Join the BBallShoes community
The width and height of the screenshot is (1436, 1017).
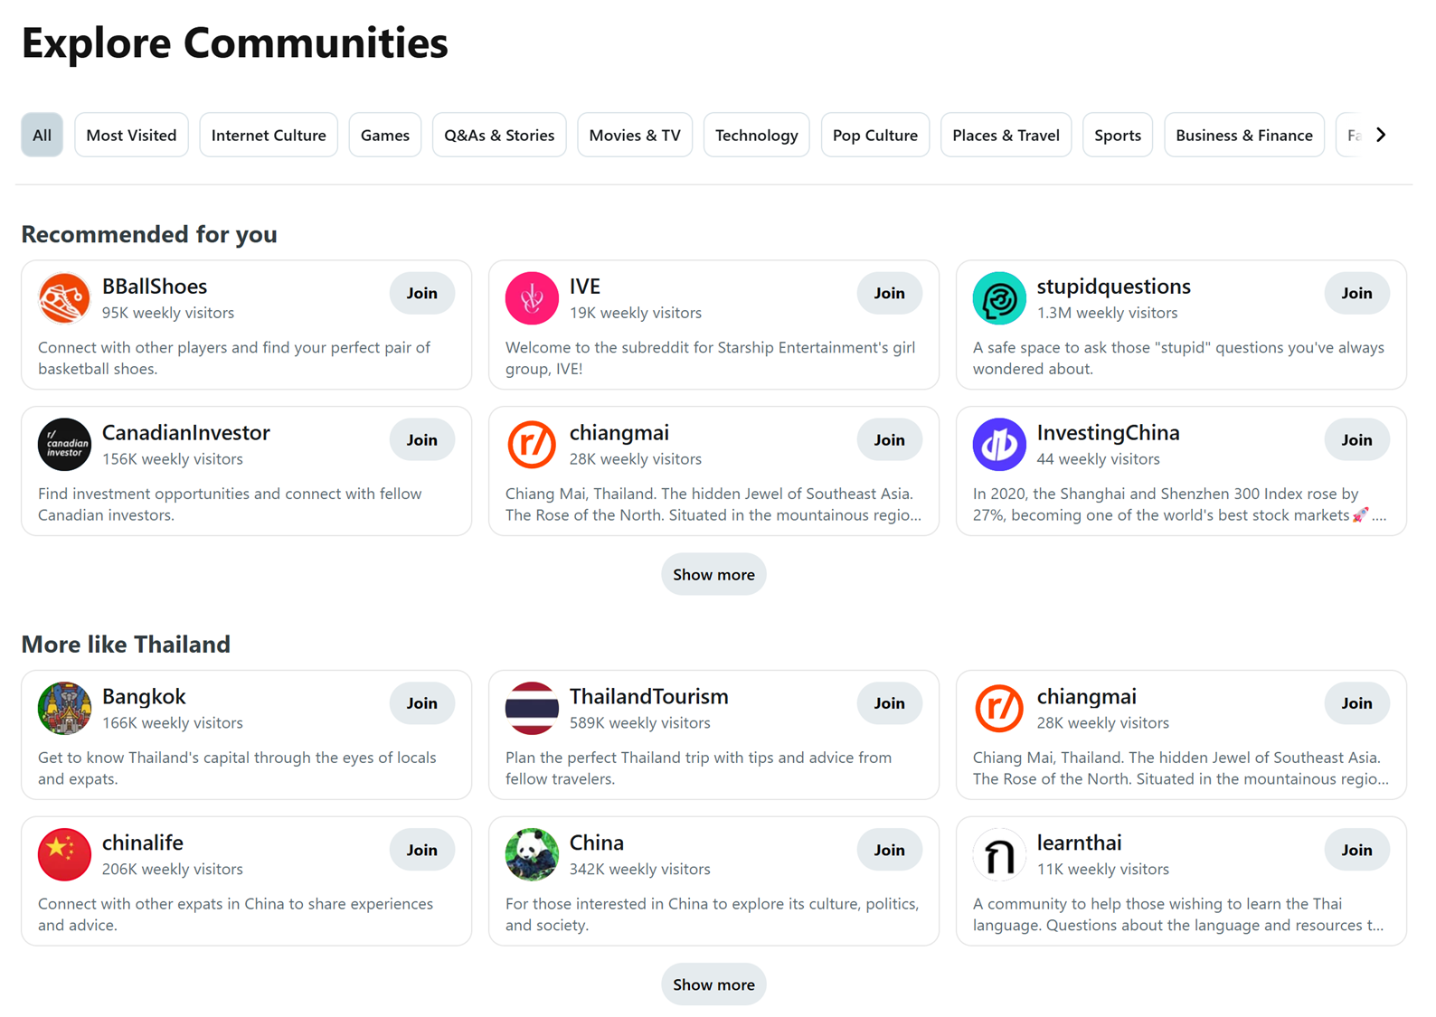(x=421, y=293)
